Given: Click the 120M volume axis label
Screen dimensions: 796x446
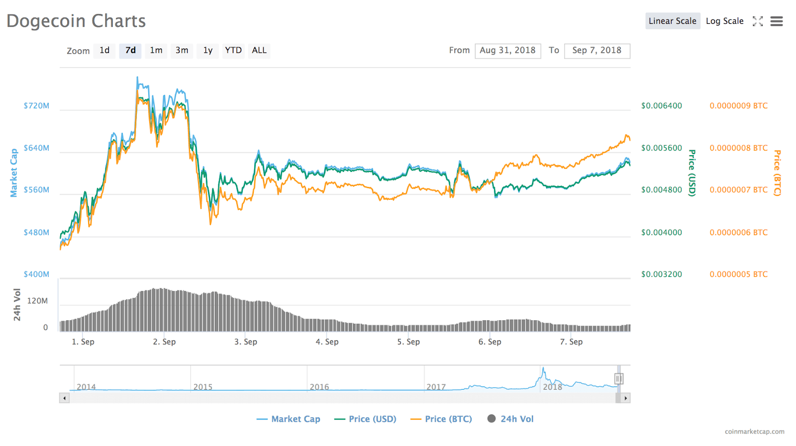Looking at the screenshot, I should (x=37, y=301).
